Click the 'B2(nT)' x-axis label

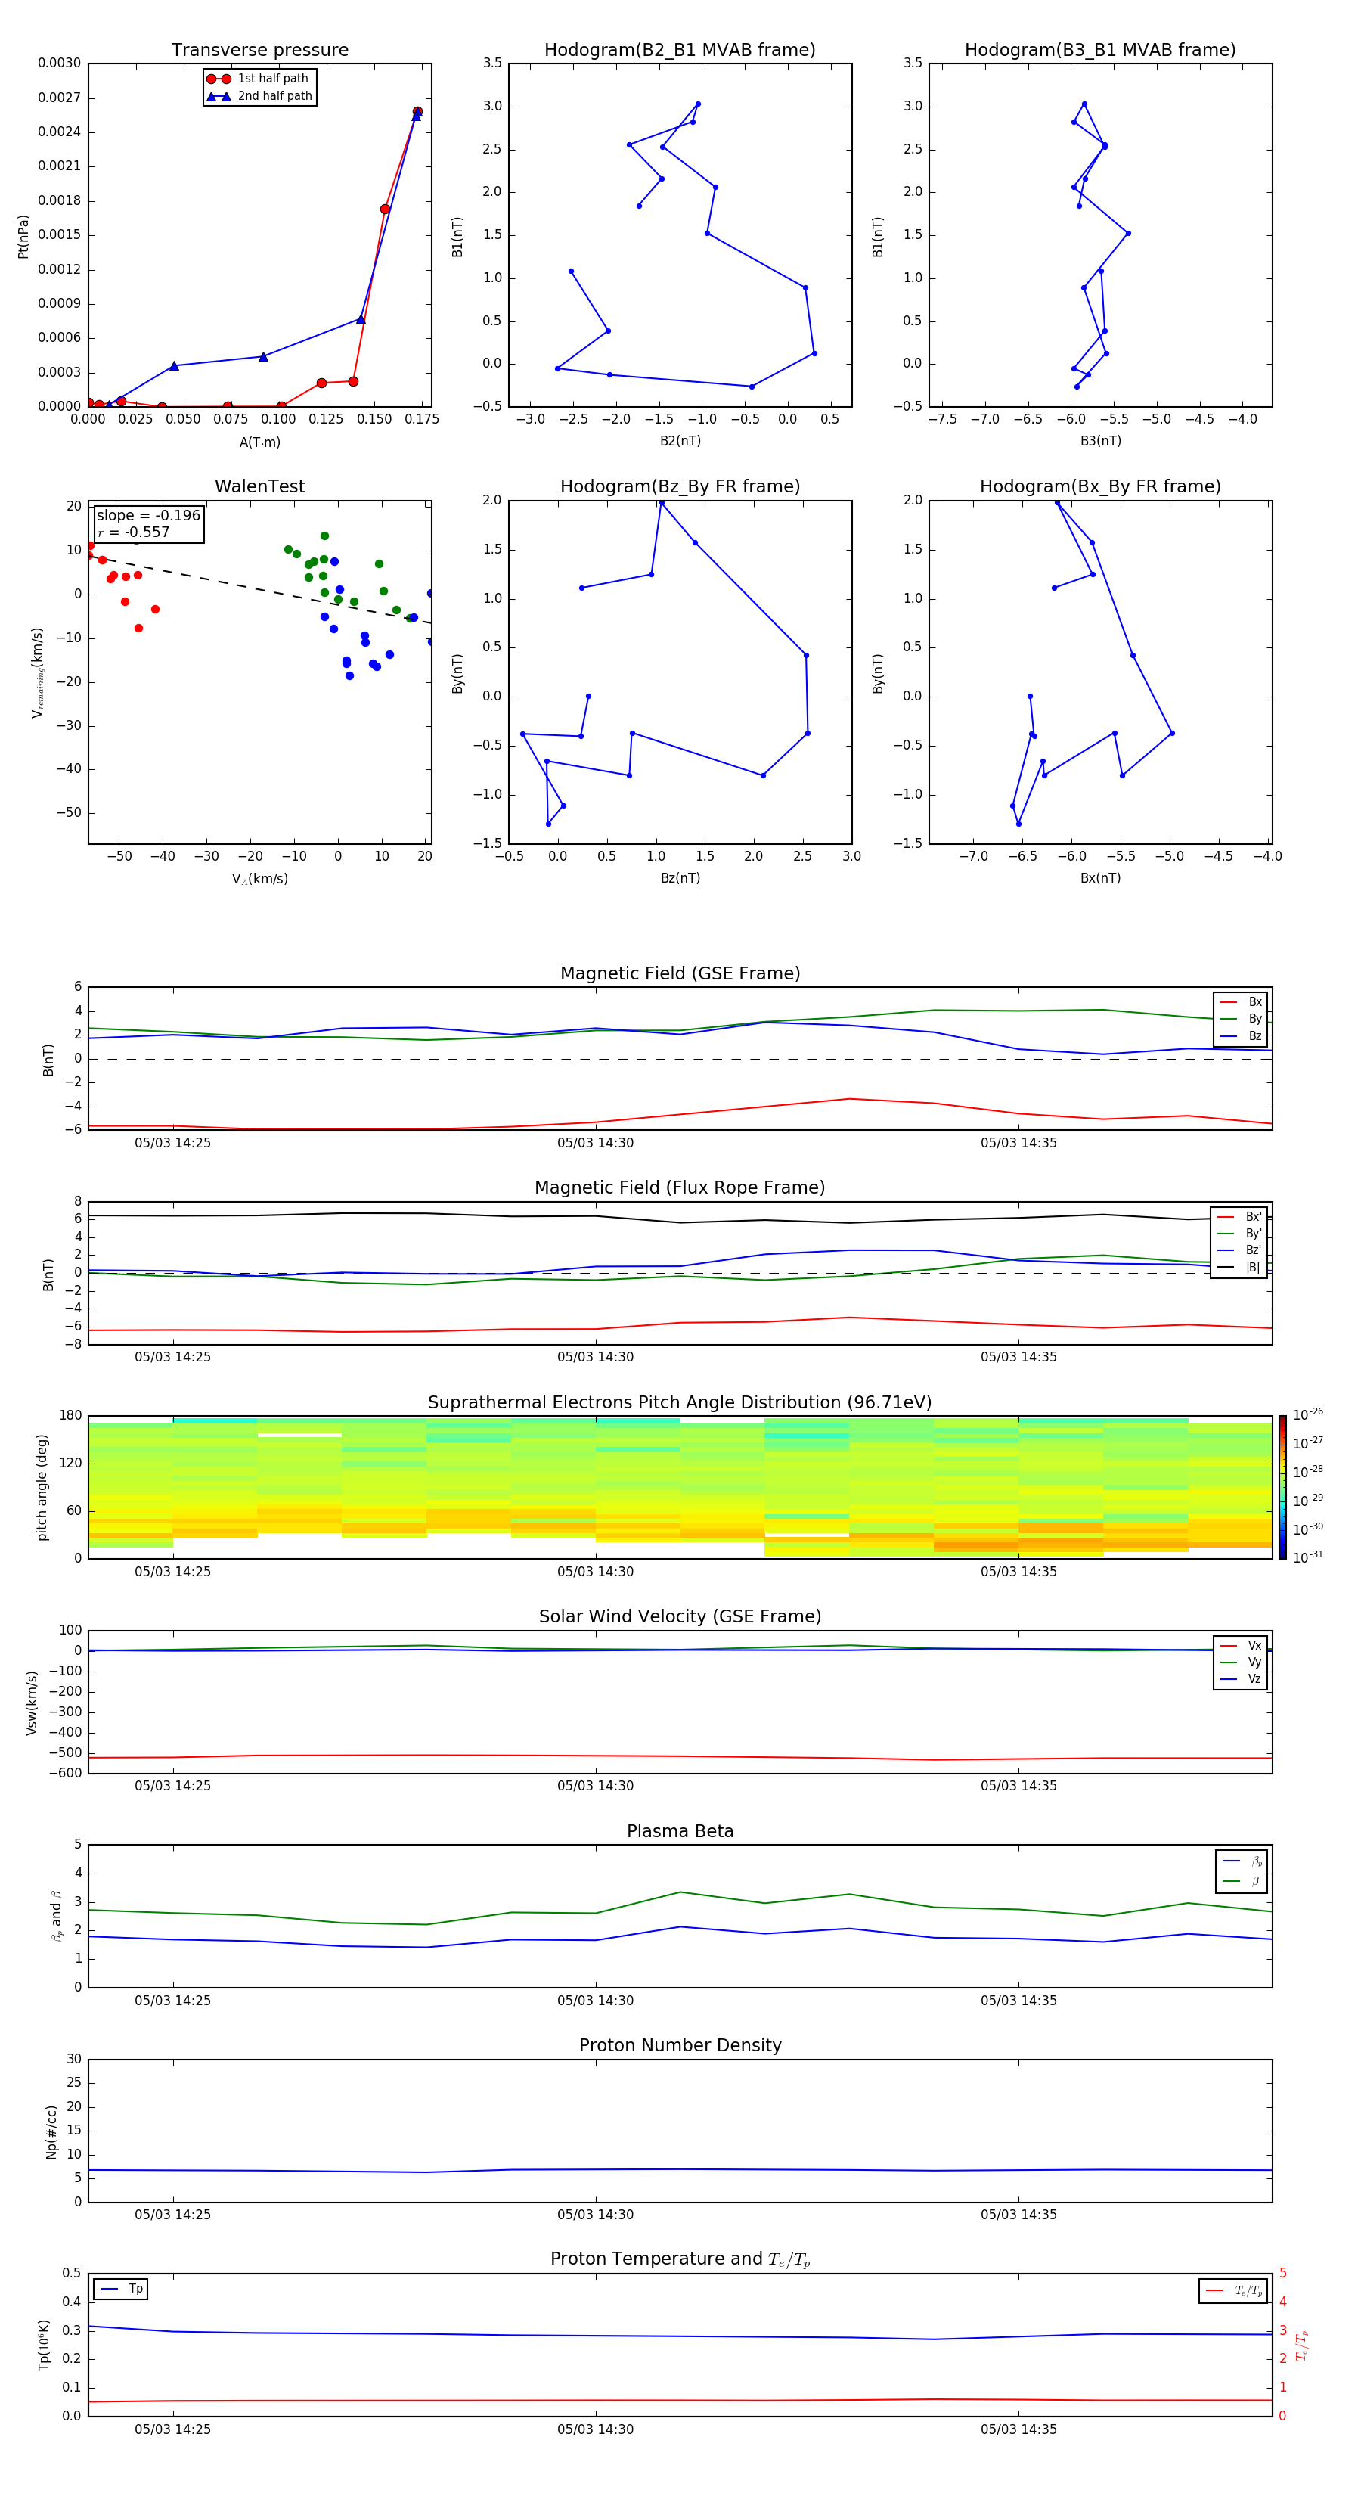point(680,441)
